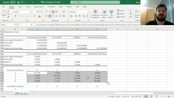Image resolution: width=174 pixels, height=98 pixels.
Task: Apply the red Font Color
Action: (x=39, y=16)
